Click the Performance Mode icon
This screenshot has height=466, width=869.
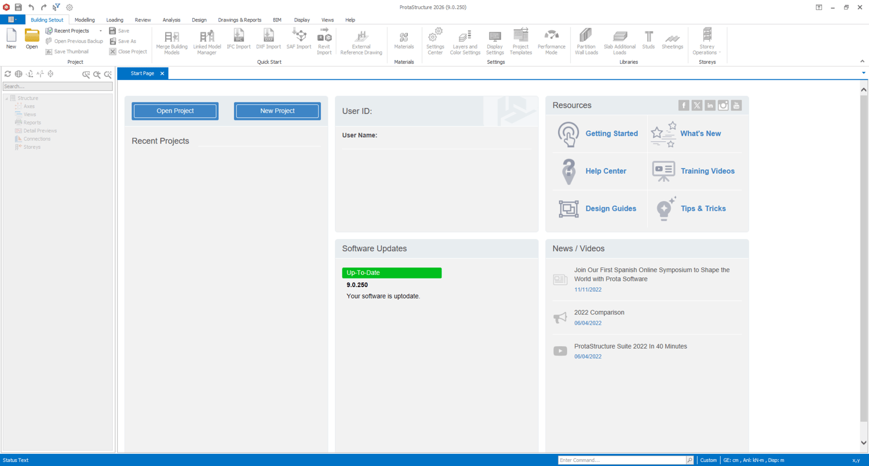(552, 42)
